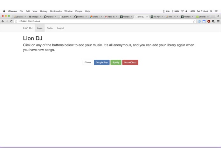Click the green Spotify button
The width and height of the screenshot is (221, 157).
pos(116,62)
